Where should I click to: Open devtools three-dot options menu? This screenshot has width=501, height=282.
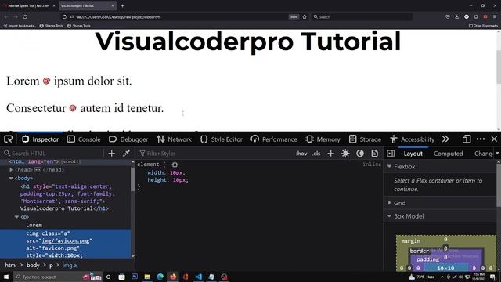(481, 139)
